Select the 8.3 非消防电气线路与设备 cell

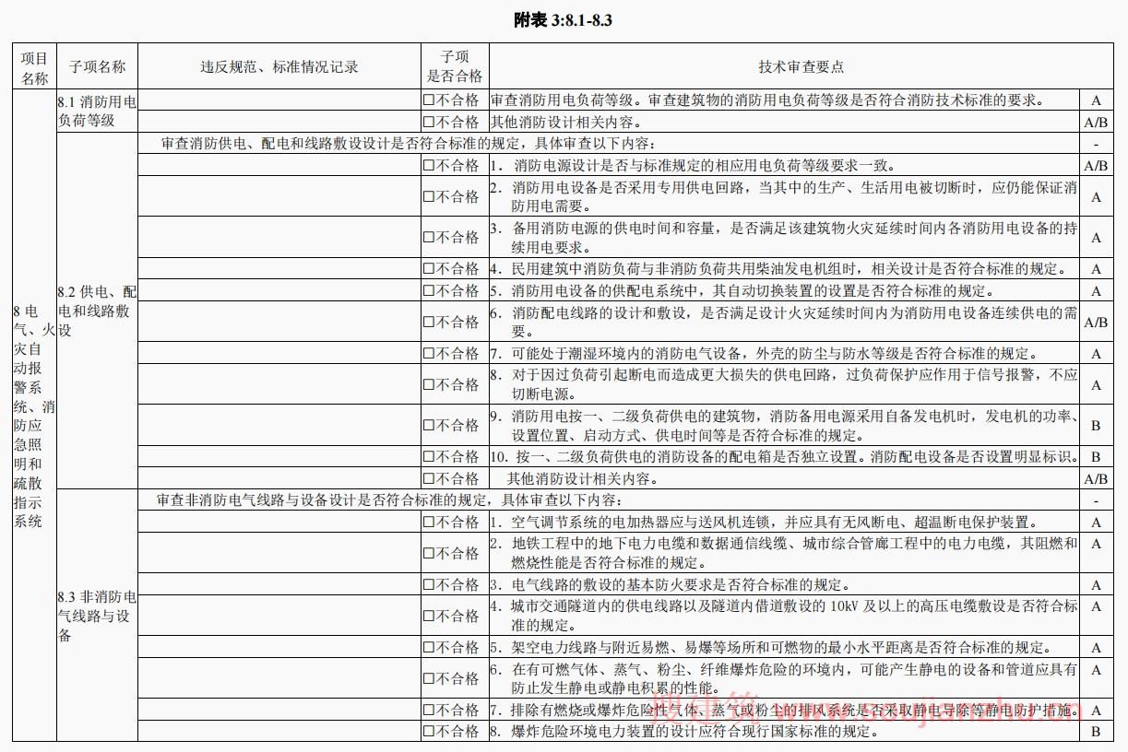pos(97,617)
